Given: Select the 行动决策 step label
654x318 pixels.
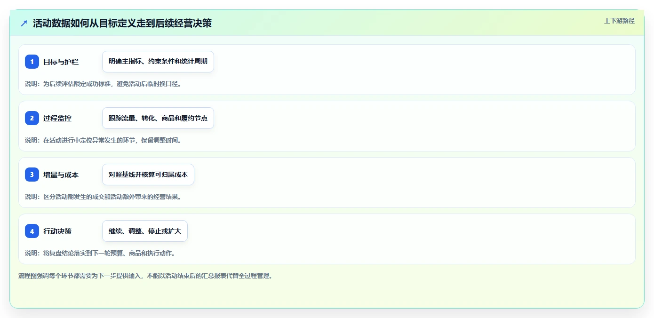Looking at the screenshot, I should point(57,231).
